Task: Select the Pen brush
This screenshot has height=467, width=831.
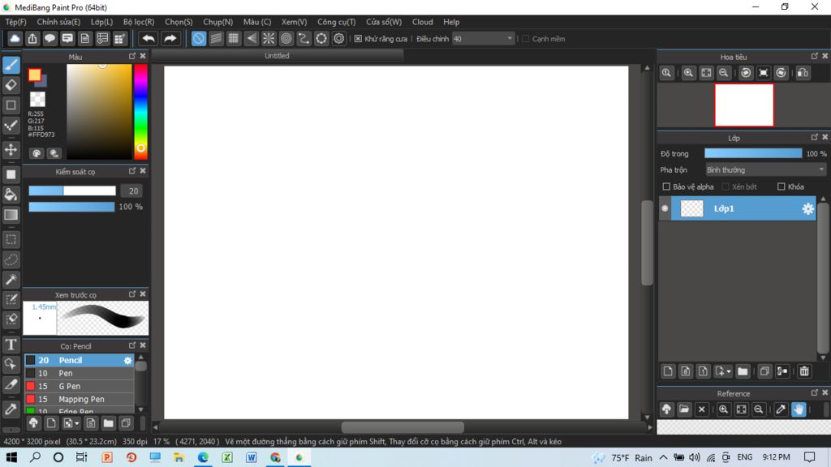Action: click(x=80, y=373)
